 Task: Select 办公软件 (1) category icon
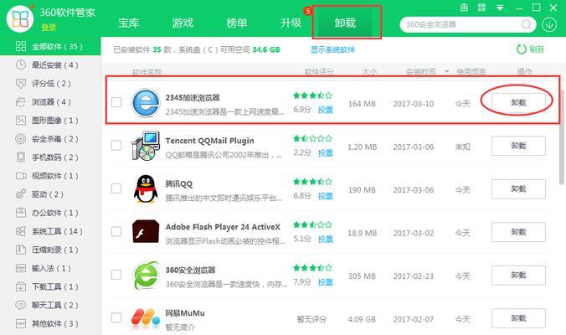click(21, 212)
